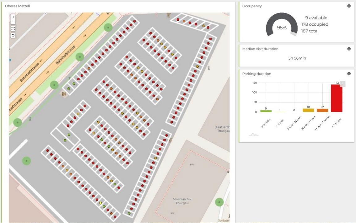Zoom out of the parking map
The width and height of the screenshot is (356, 223).
coord(13,22)
